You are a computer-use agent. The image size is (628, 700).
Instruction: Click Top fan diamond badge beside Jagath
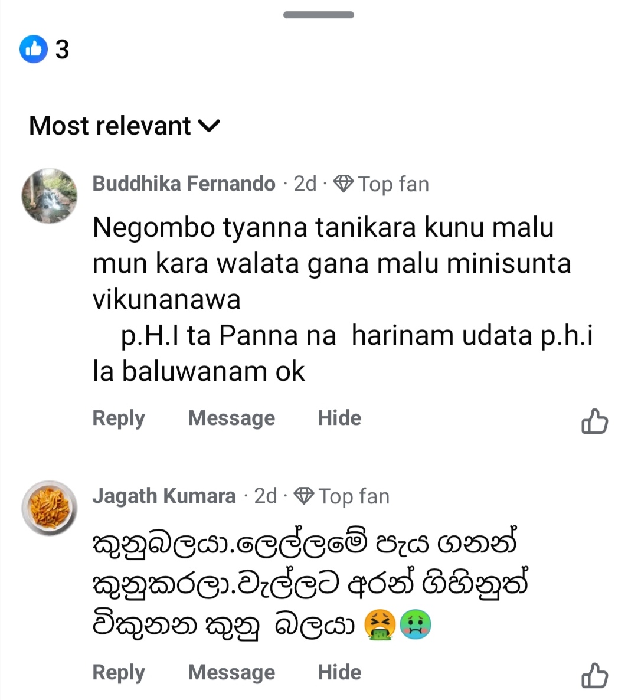click(304, 496)
